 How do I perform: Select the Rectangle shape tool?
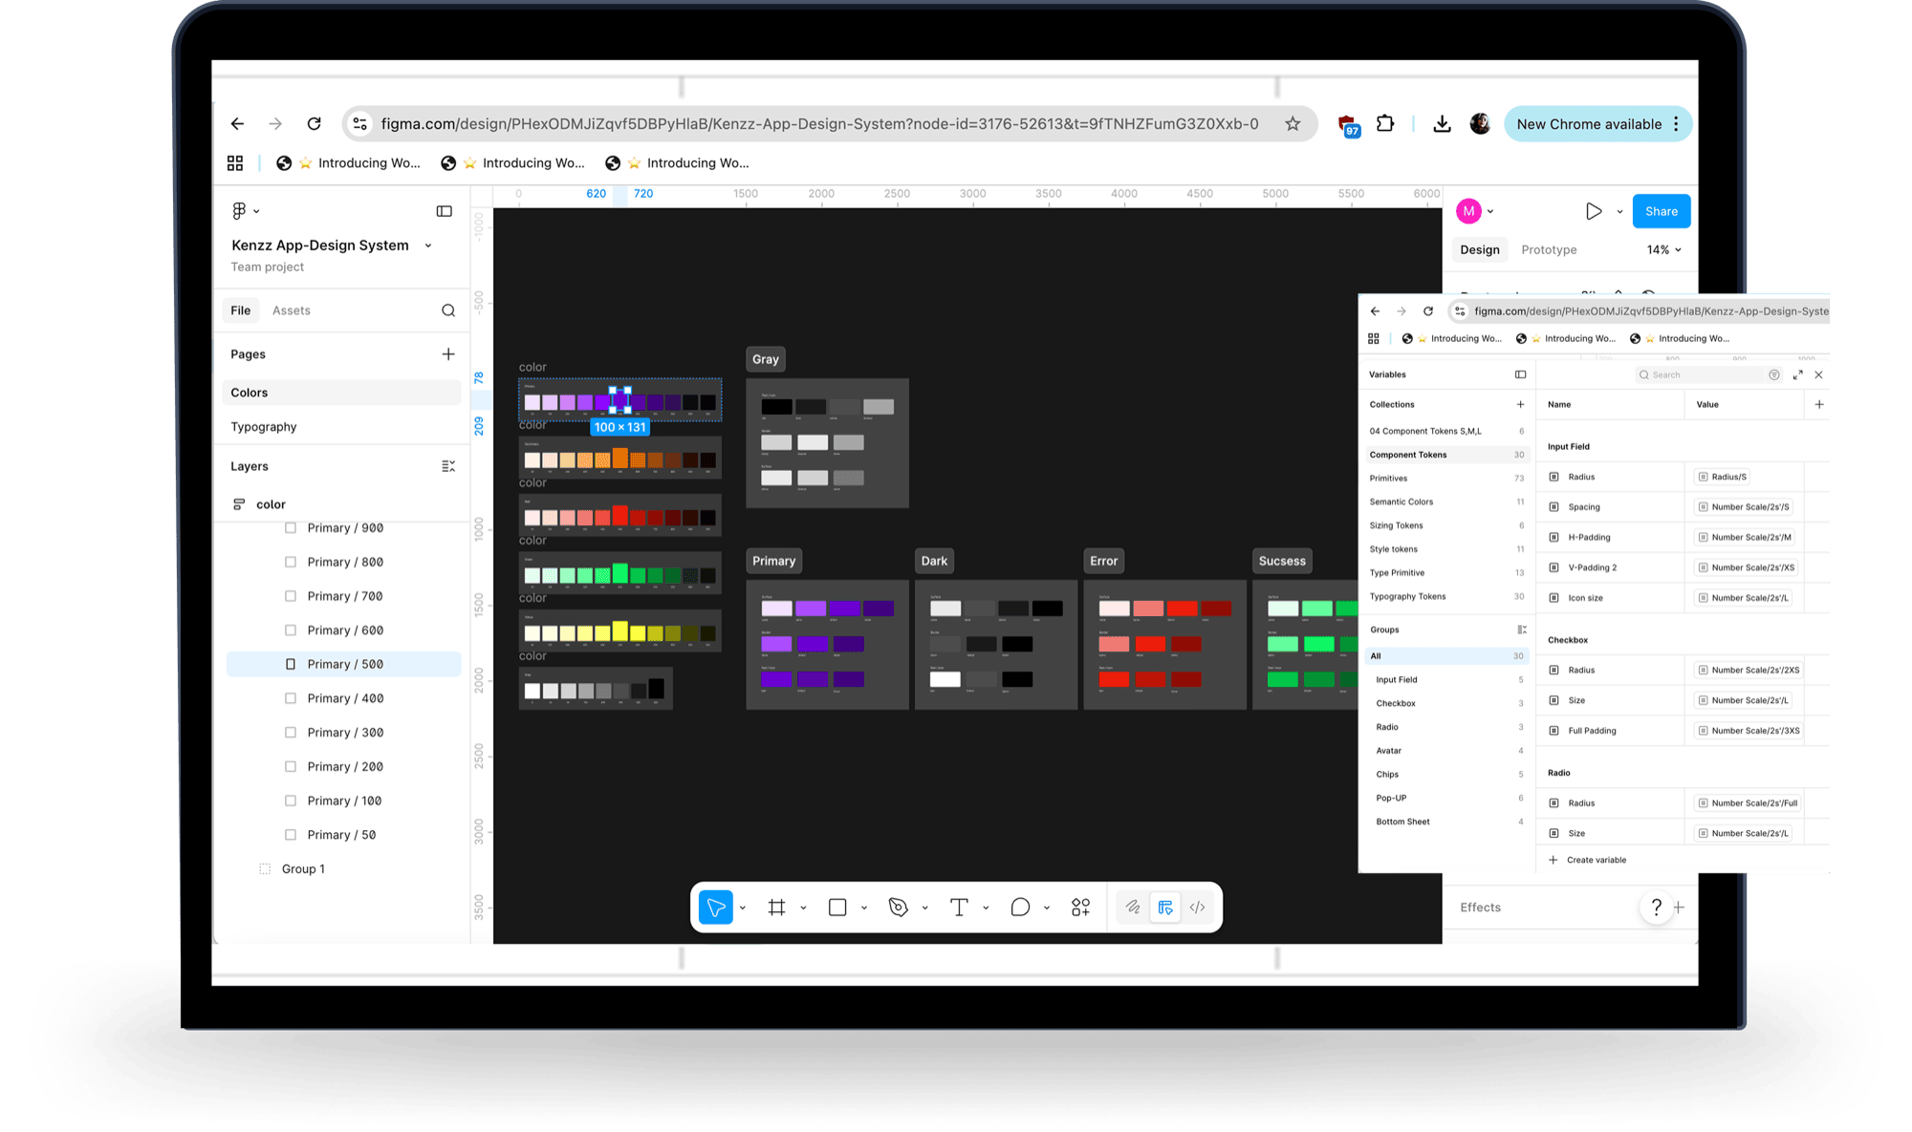837,908
